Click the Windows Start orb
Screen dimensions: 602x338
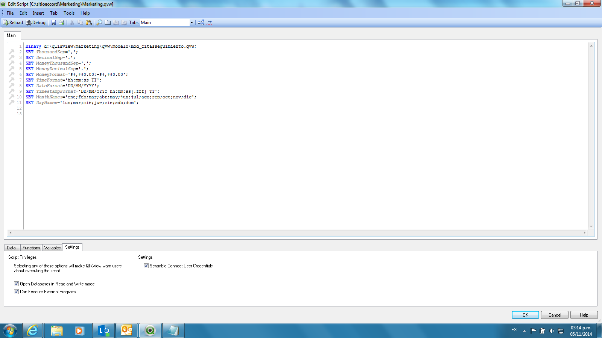point(10,330)
